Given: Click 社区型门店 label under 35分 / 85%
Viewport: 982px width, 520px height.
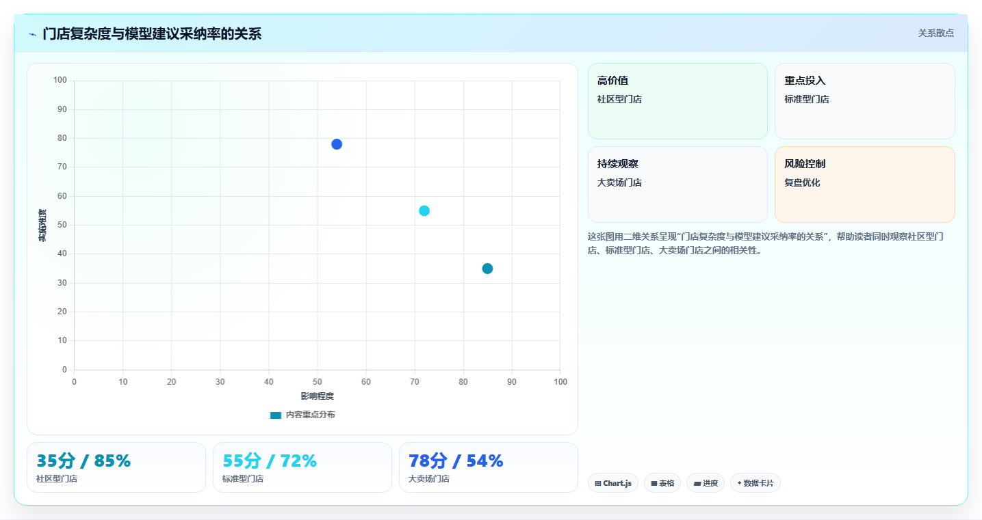Looking at the screenshot, I should 57,479.
